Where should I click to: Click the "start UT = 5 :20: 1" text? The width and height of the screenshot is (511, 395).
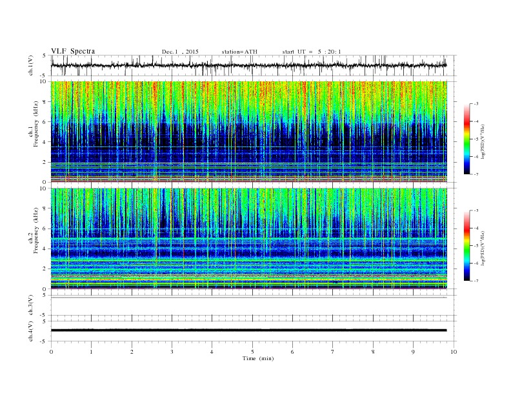click(312, 52)
